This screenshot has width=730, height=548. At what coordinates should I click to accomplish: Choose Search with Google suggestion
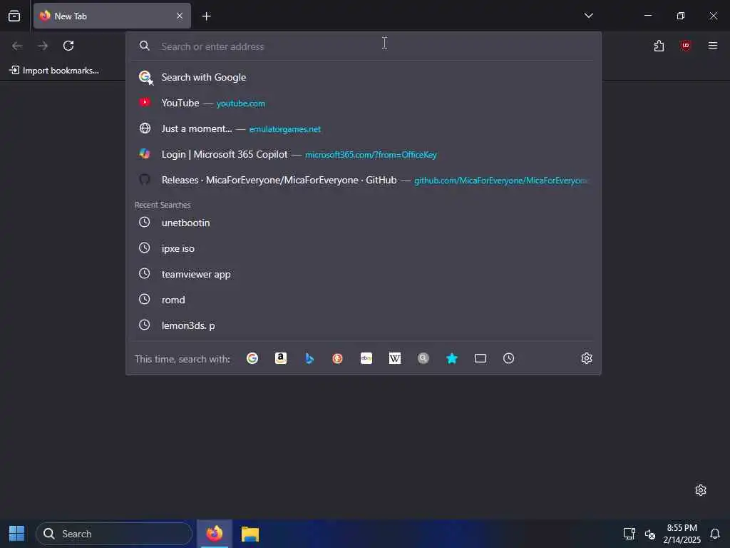(x=363, y=77)
